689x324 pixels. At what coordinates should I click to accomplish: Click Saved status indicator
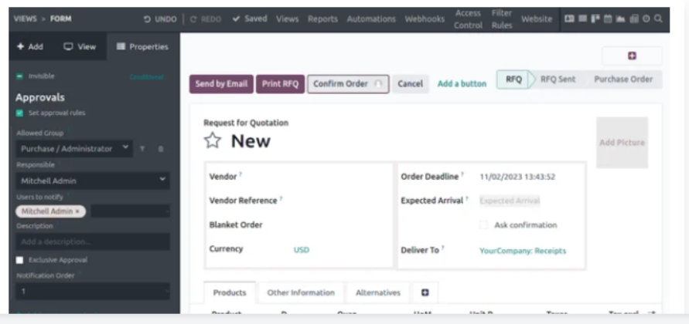point(250,19)
